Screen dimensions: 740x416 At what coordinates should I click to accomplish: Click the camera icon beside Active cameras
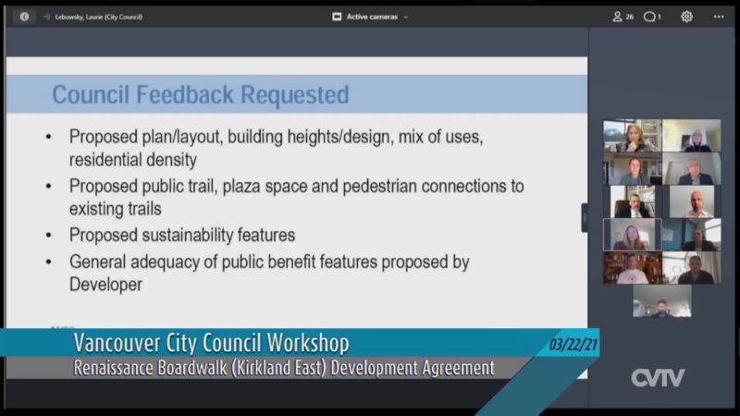[x=337, y=17]
